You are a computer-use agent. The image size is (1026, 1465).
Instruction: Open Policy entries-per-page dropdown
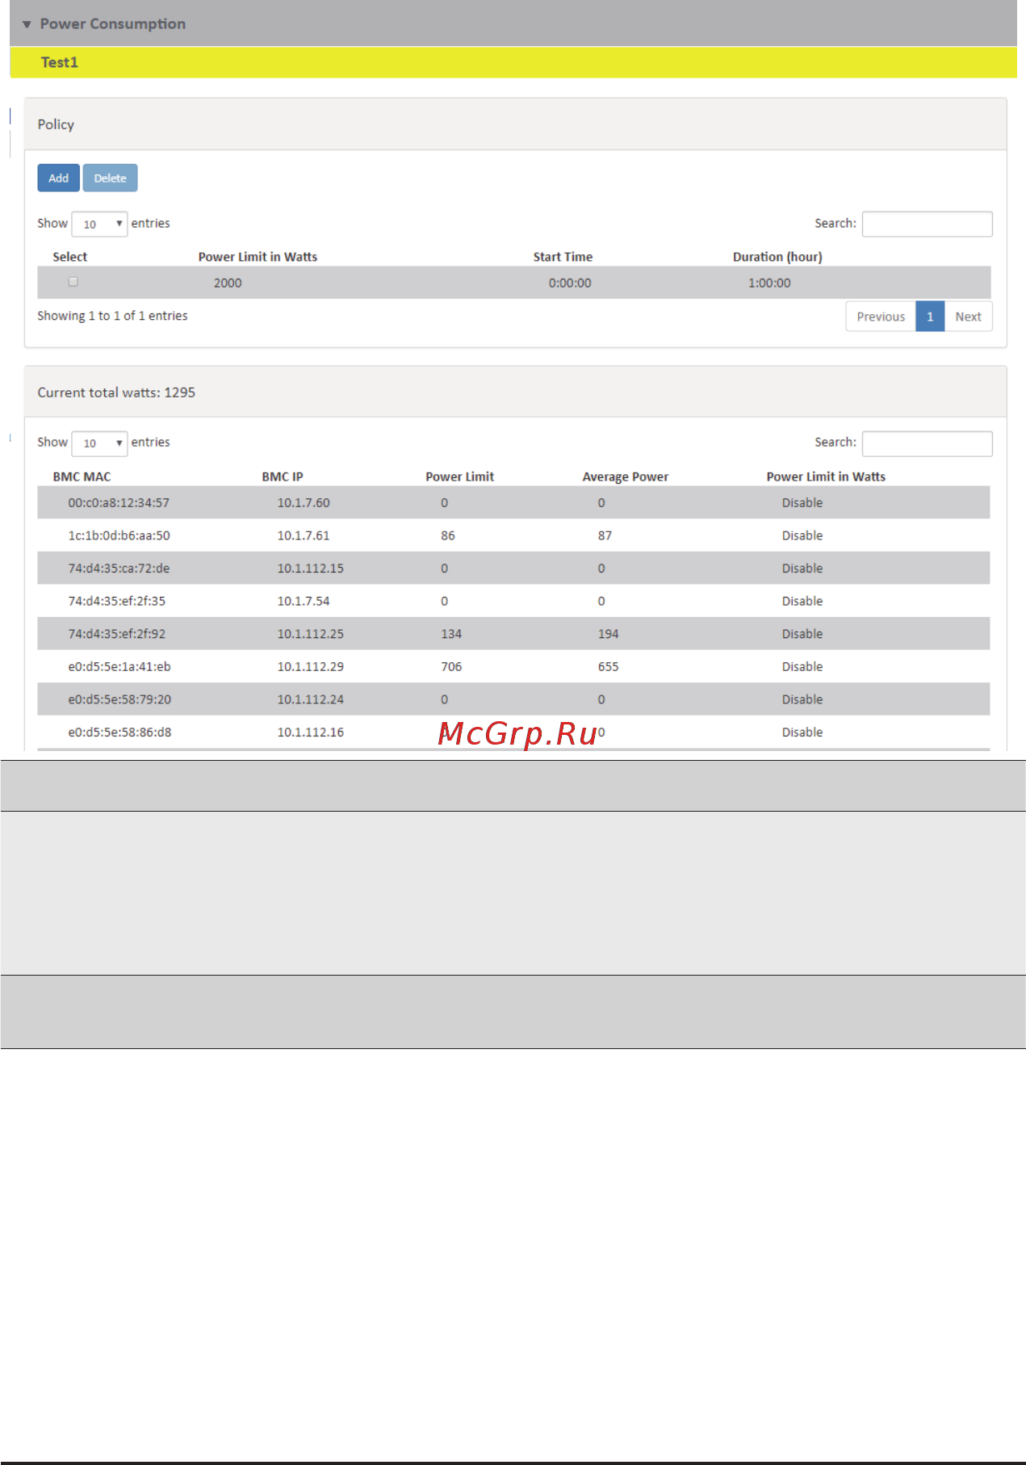[x=99, y=224]
